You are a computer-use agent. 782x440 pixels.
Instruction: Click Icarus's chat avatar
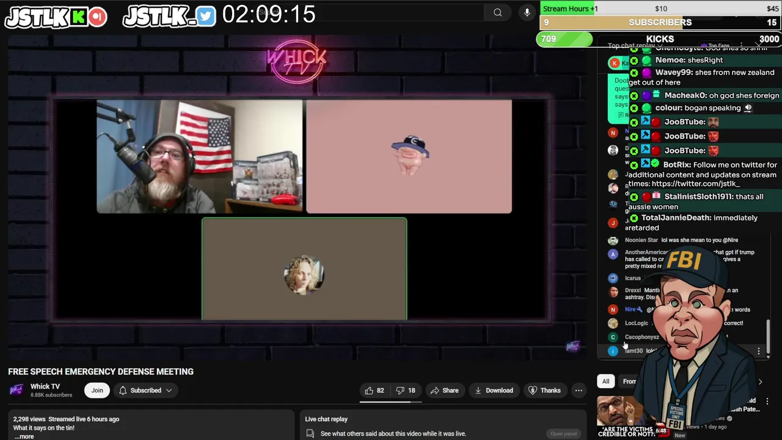pyautogui.click(x=613, y=278)
